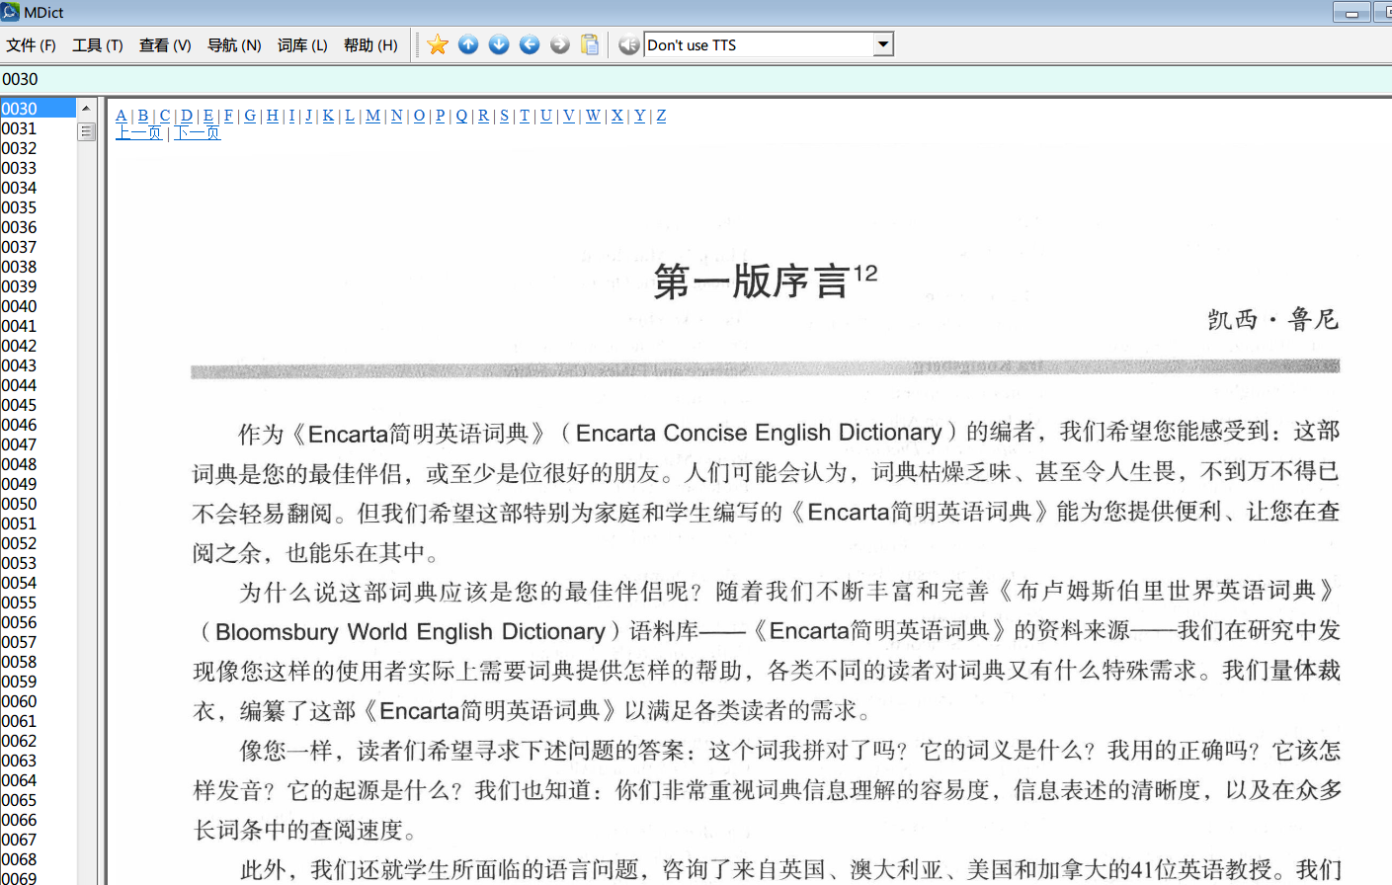Jump to letter S index link
Screen dimensions: 1392x885
tap(505, 116)
